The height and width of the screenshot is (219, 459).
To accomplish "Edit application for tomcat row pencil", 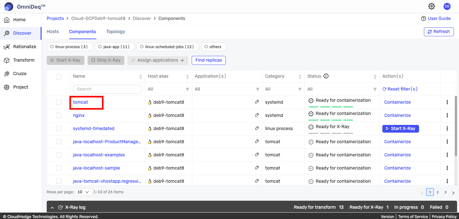I will click(257, 102).
